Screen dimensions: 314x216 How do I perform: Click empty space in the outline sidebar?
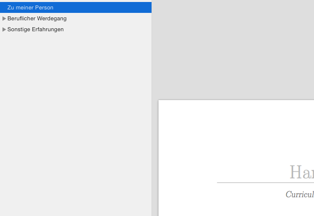pos(74,124)
